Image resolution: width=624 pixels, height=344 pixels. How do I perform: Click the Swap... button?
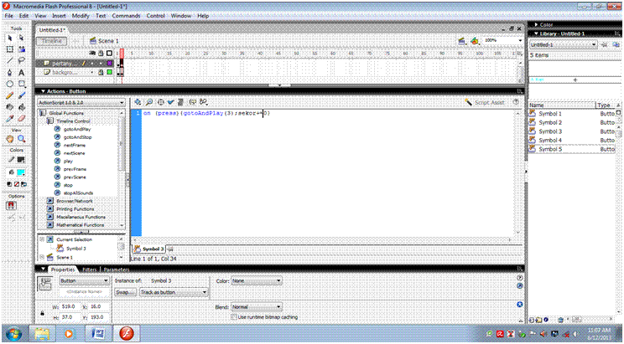pyautogui.click(x=125, y=292)
